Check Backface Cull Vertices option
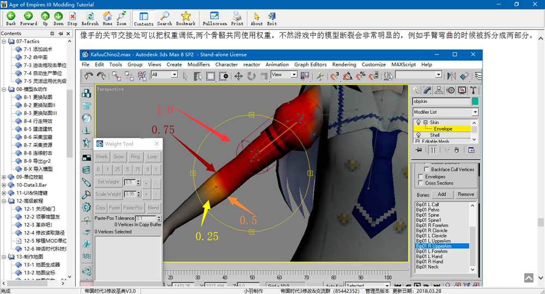The height and width of the screenshot is (294, 545). (x=427, y=170)
